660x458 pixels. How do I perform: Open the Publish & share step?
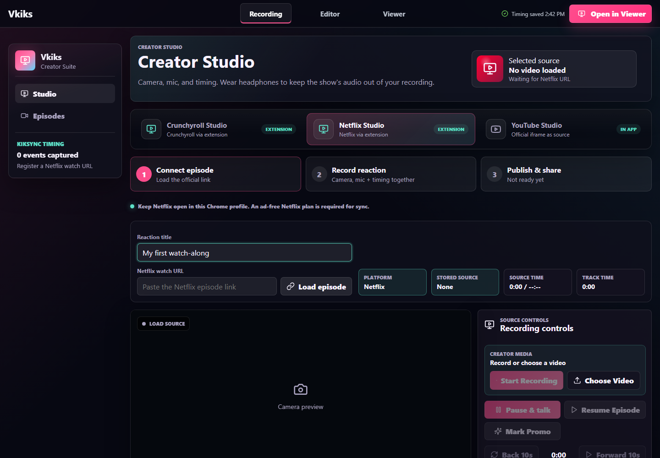pyautogui.click(x=566, y=174)
